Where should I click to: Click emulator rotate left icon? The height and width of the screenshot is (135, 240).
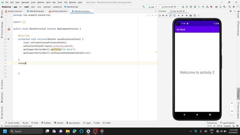pos(170,15)
